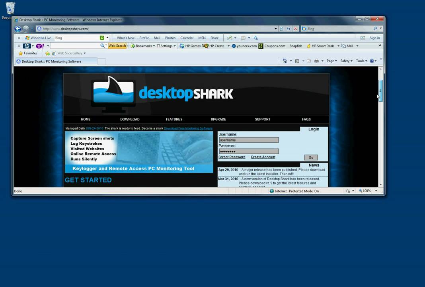Click the Yahoo Y! logo icon

(x=40, y=46)
